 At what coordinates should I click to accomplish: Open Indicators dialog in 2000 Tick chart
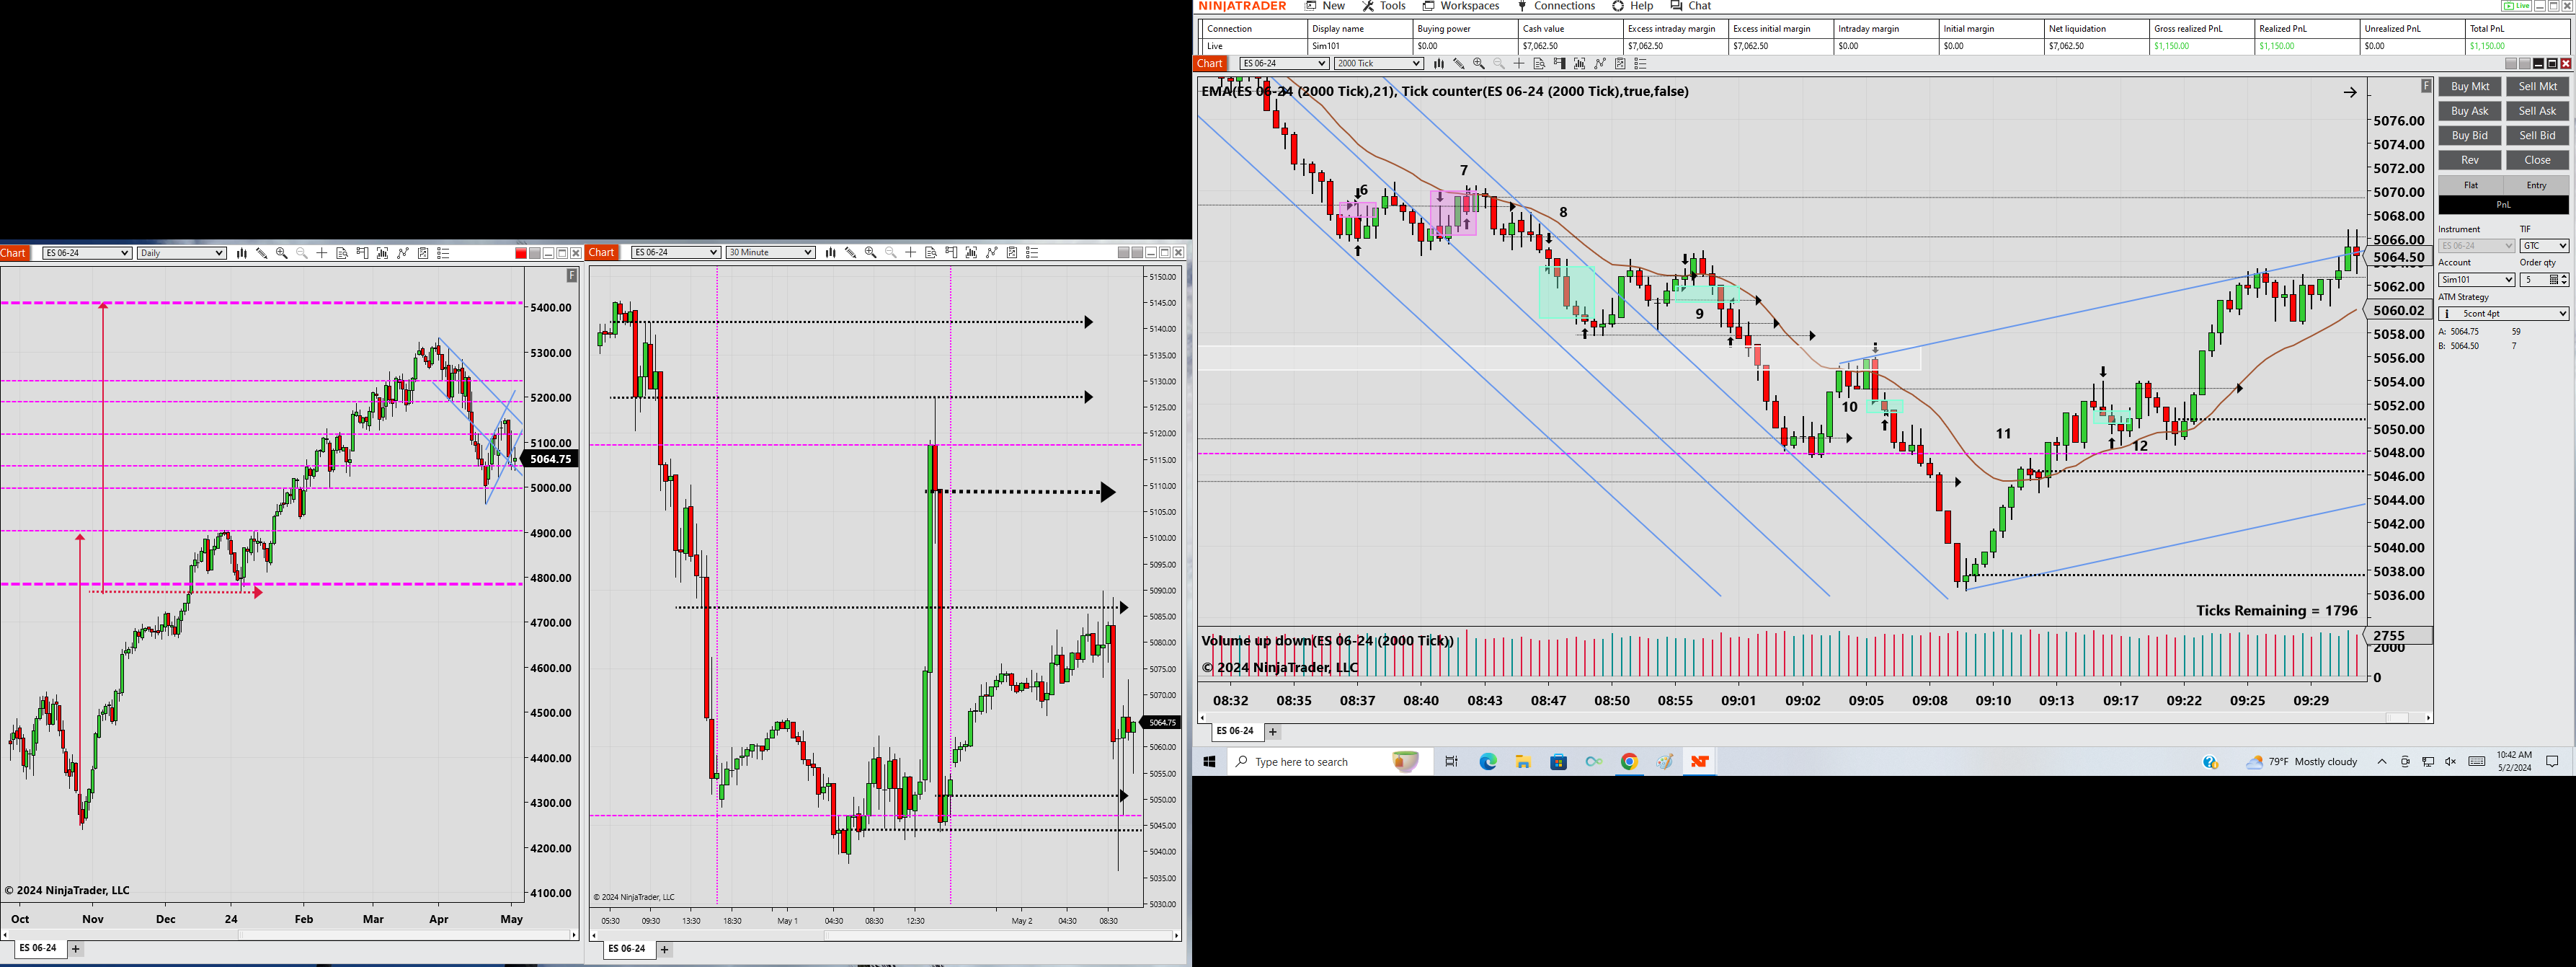[1579, 64]
